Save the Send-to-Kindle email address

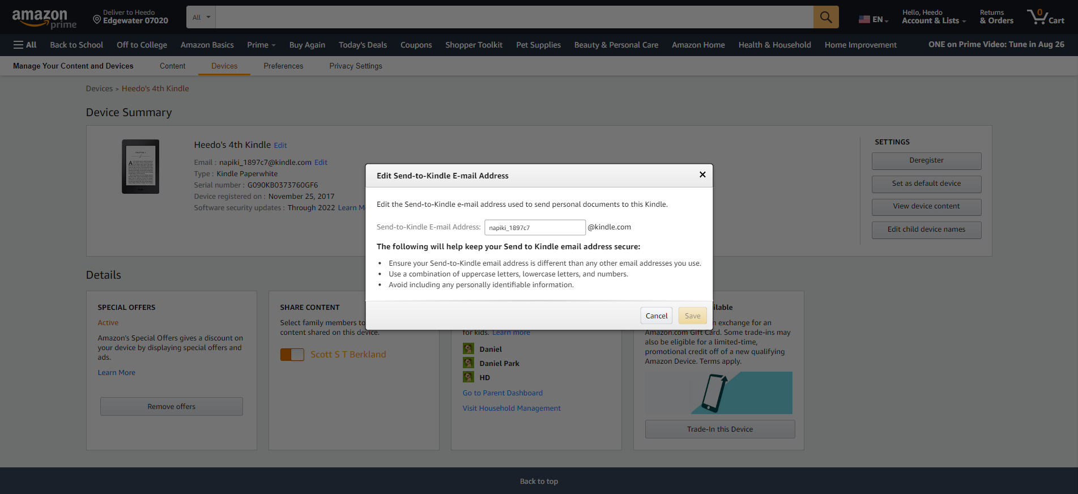(x=692, y=316)
